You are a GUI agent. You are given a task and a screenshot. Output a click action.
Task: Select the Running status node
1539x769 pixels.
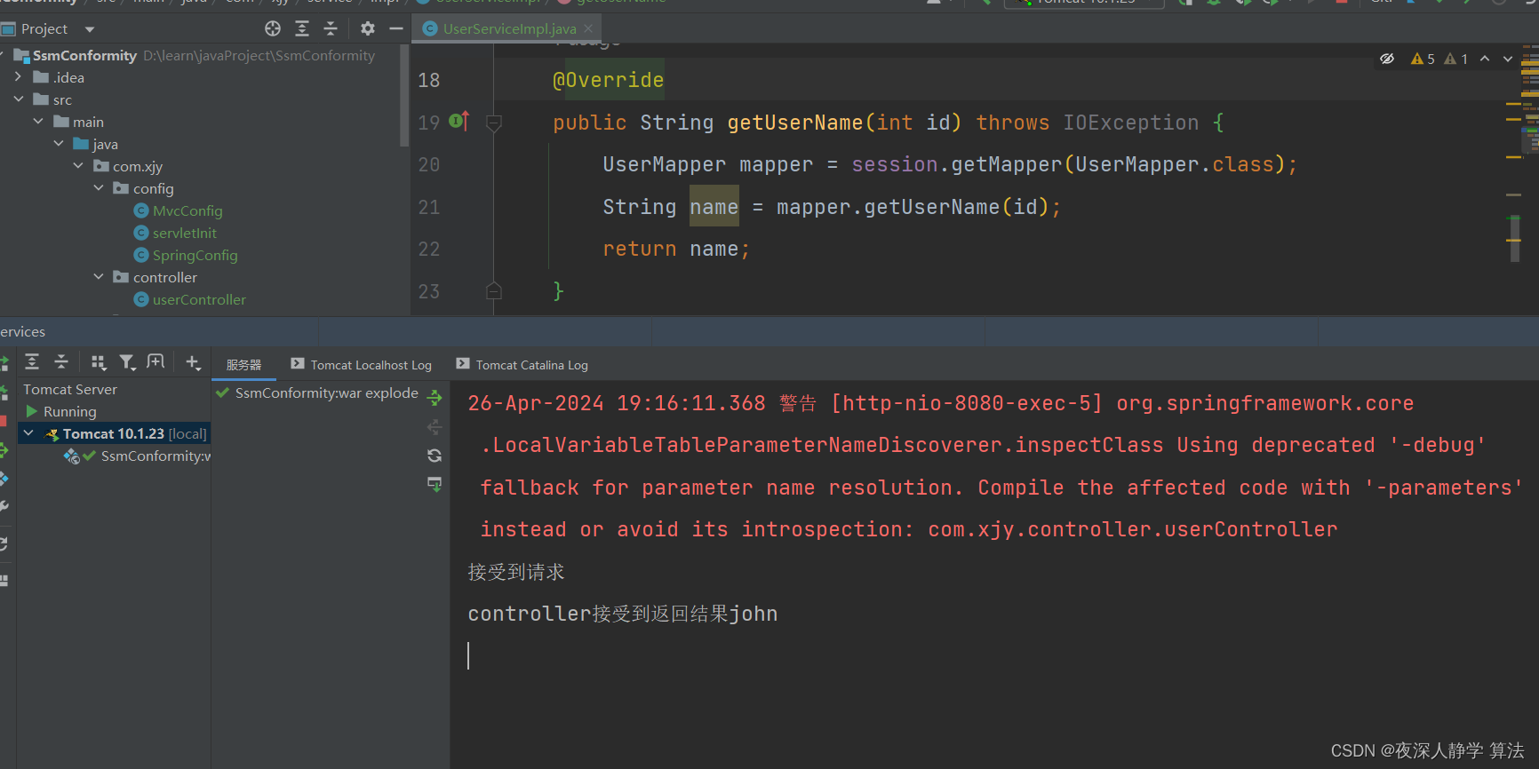tap(69, 411)
